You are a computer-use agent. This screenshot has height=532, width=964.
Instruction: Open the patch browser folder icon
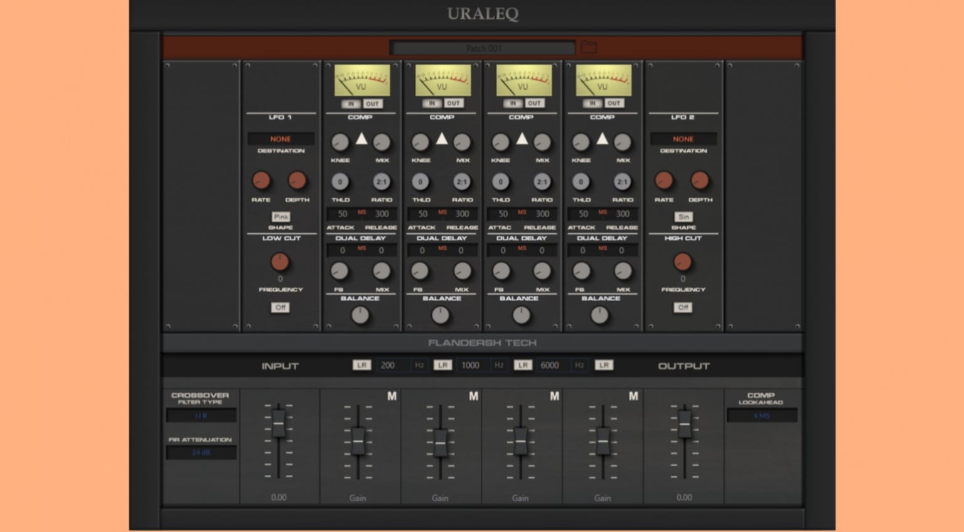point(588,48)
